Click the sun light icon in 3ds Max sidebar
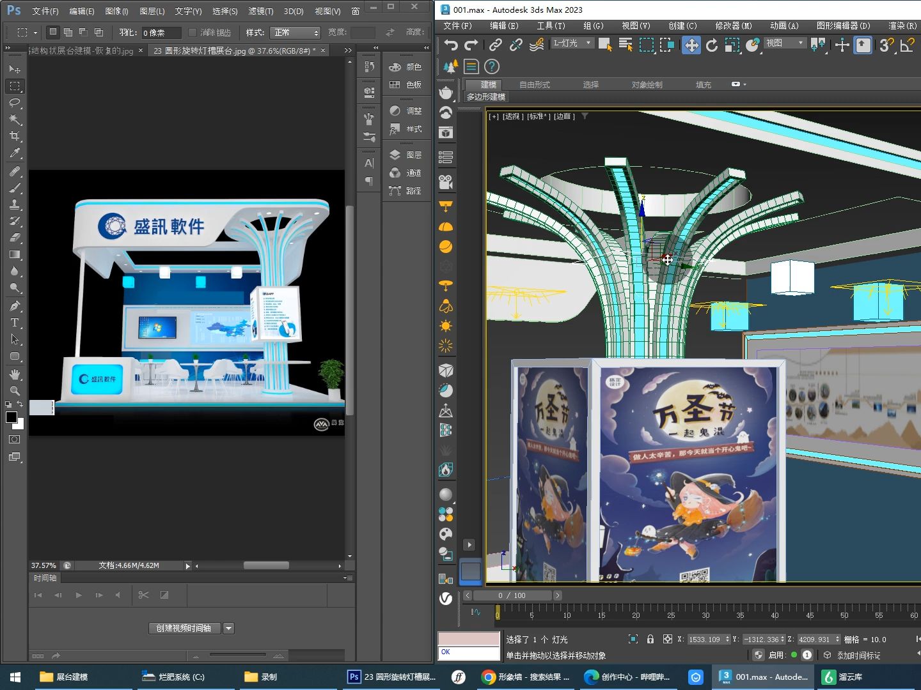 click(x=446, y=326)
